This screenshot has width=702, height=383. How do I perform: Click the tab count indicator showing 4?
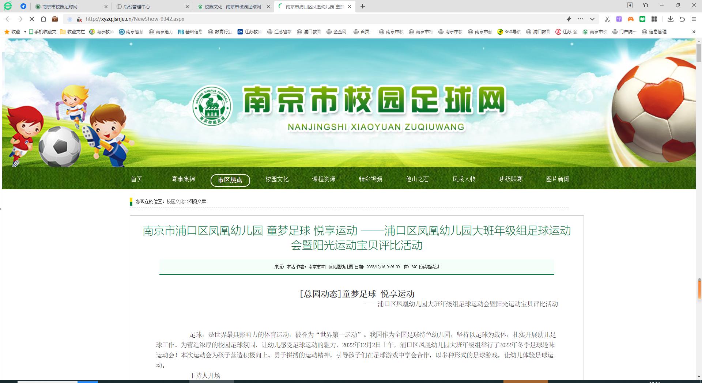pos(630,5)
